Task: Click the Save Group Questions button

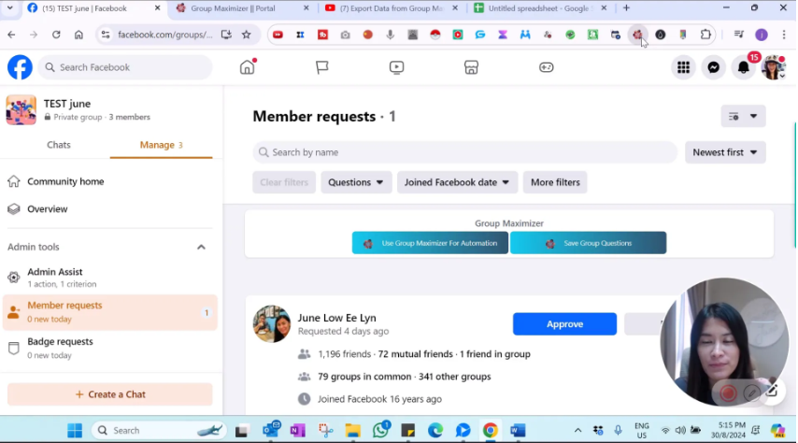Action: tap(588, 243)
